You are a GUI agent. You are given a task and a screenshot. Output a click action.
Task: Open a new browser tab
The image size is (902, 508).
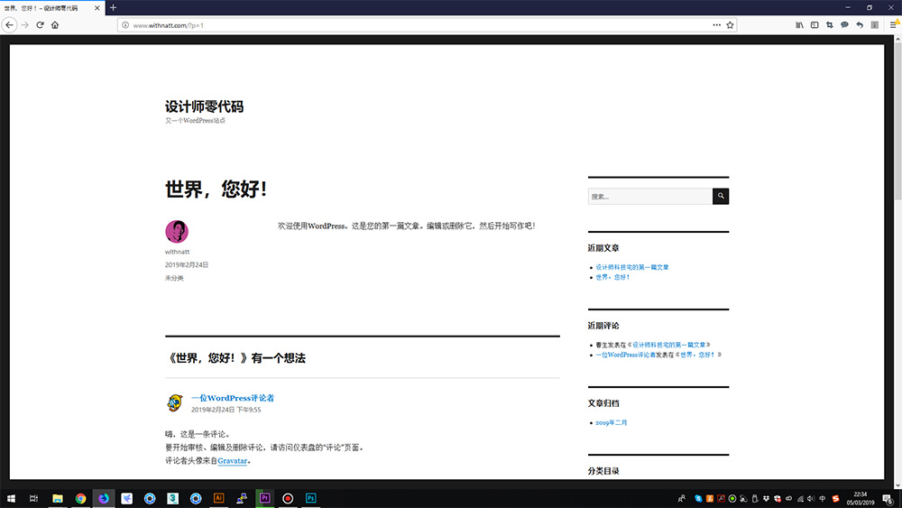click(114, 7)
